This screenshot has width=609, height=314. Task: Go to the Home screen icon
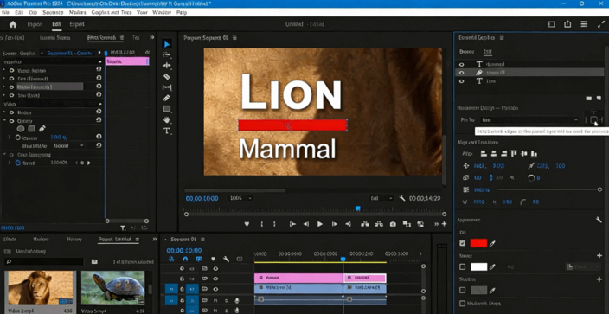(13, 24)
